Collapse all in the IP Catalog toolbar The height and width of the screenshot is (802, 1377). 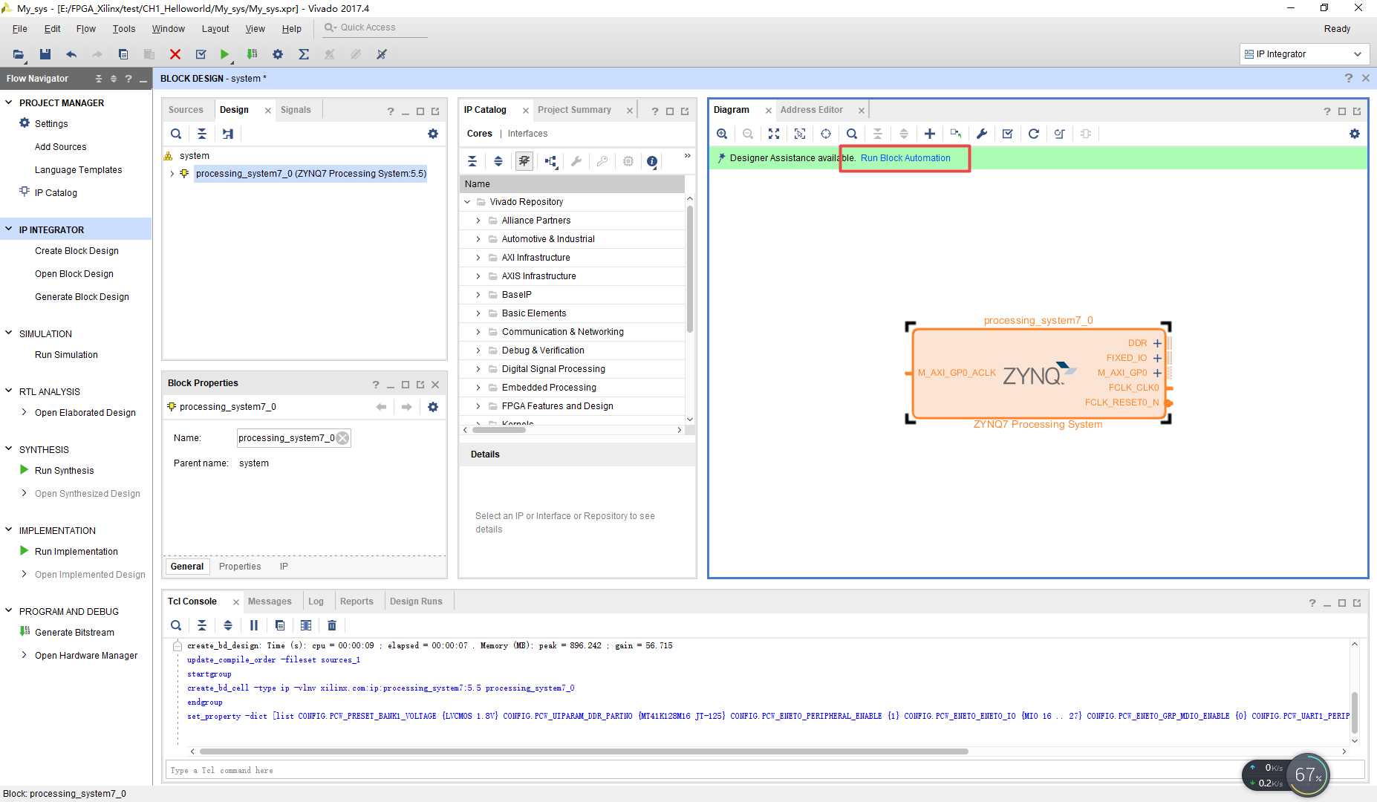pos(472,161)
